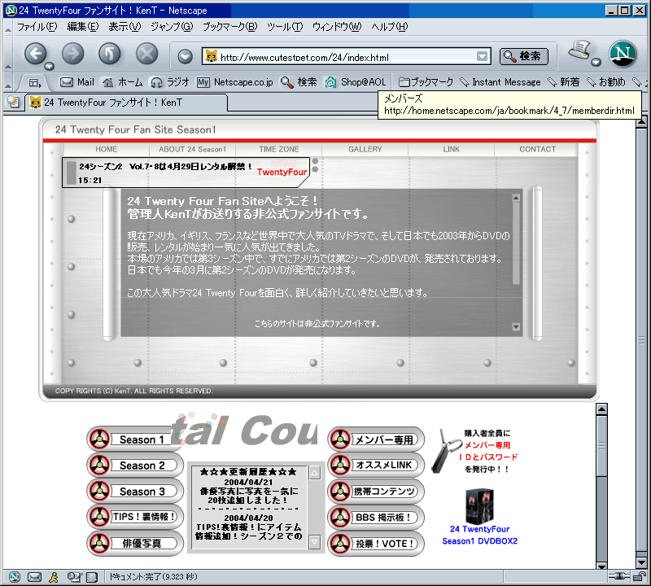Open the Print button dropdown arrow

596,63
